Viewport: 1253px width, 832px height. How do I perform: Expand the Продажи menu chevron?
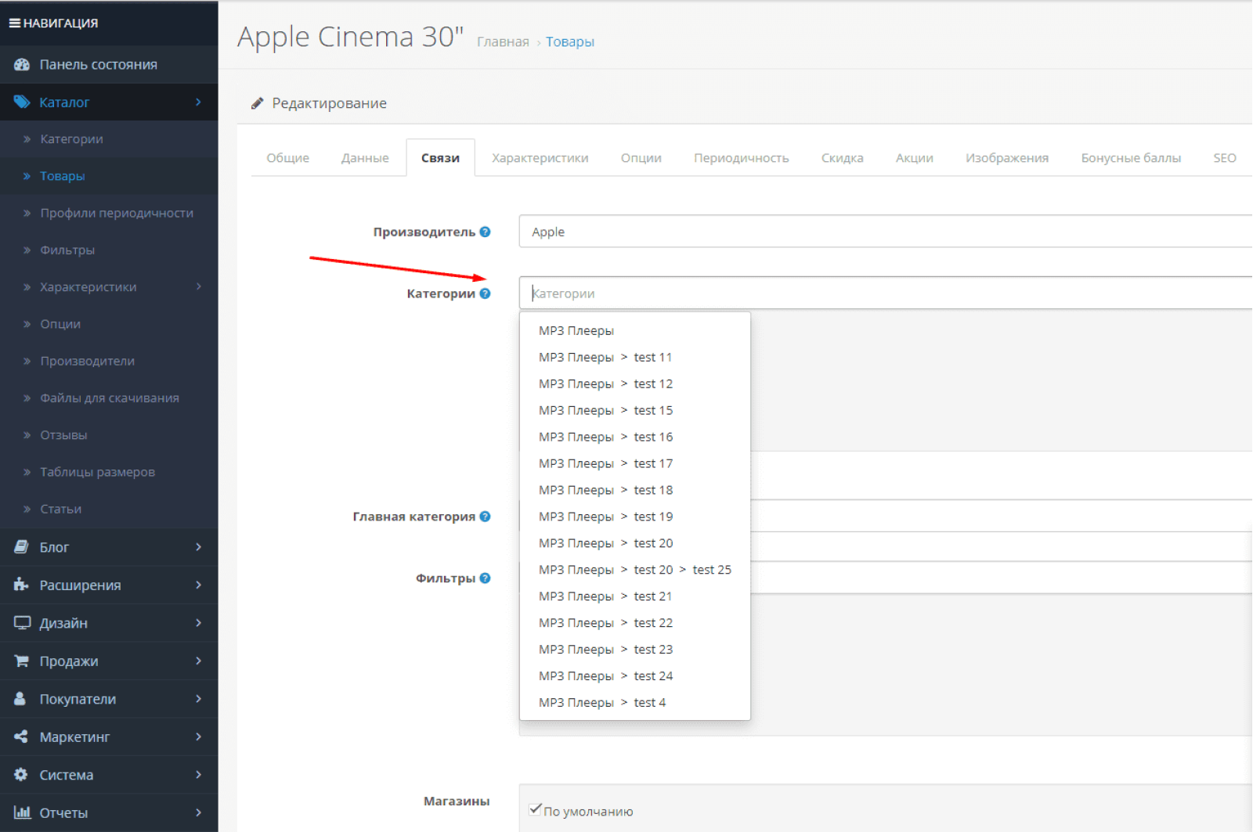pos(198,661)
